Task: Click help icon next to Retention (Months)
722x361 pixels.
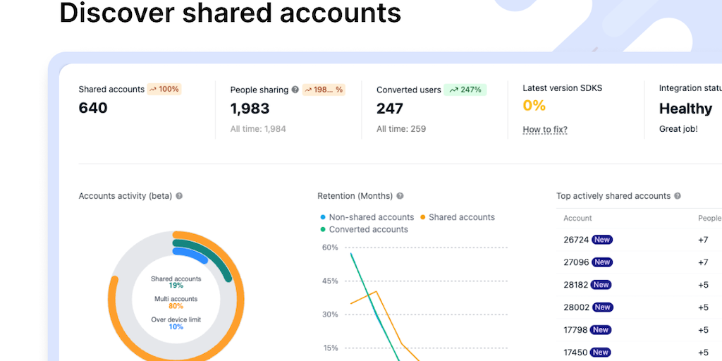Action: 400,196
